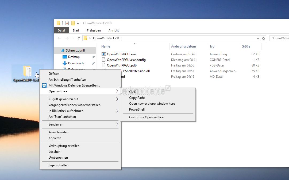
Task: Open Eigenschaften from context menu
Action: (x=80, y=165)
